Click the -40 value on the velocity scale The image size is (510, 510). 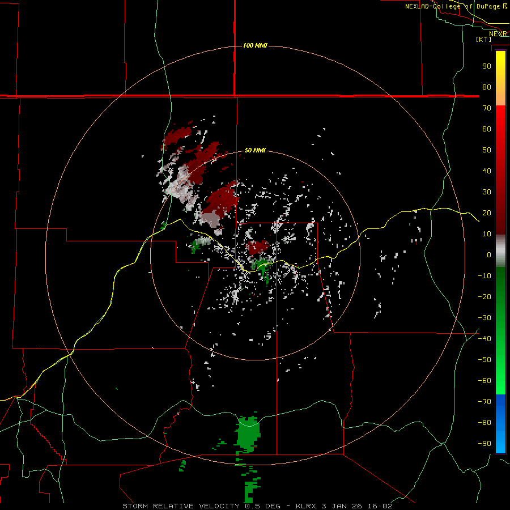(484, 339)
